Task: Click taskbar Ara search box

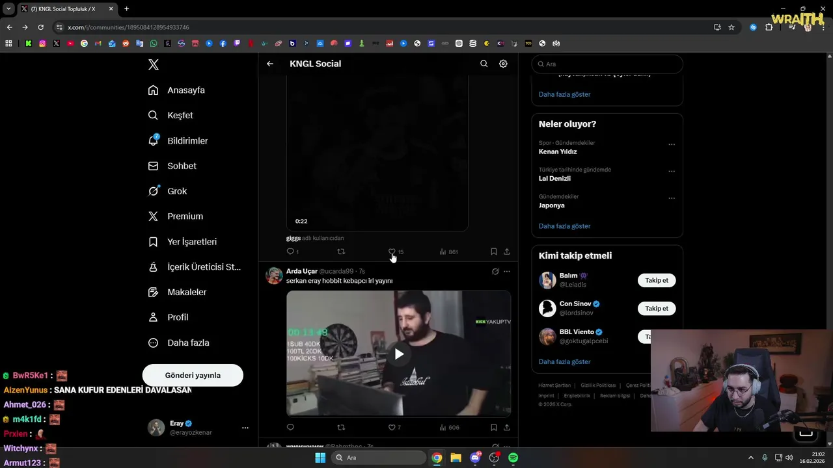Action: pyautogui.click(x=378, y=458)
